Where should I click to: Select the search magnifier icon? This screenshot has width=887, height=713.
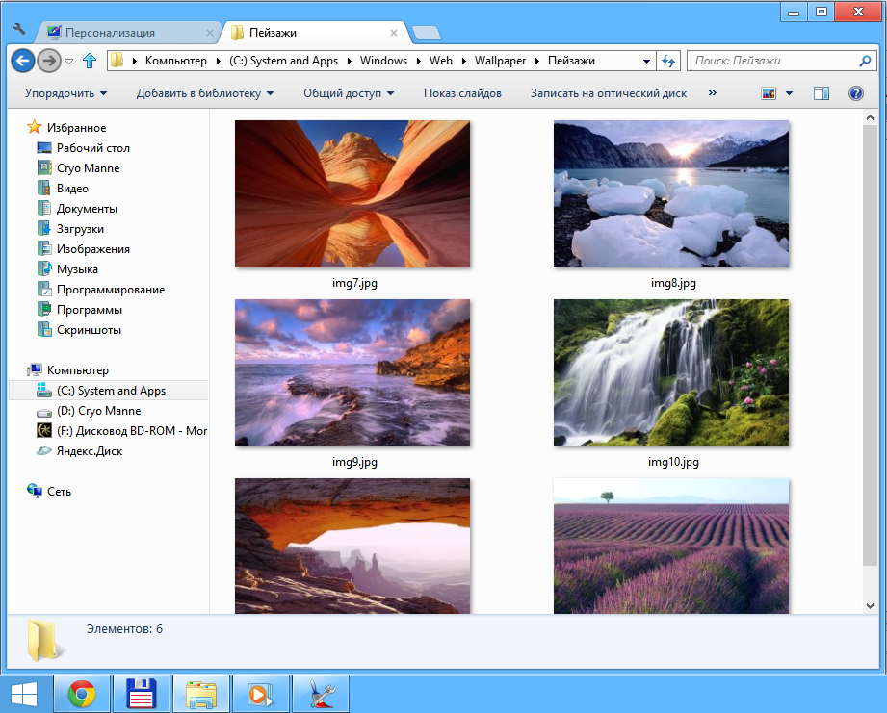pyautogui.click(x=866, y=60)
